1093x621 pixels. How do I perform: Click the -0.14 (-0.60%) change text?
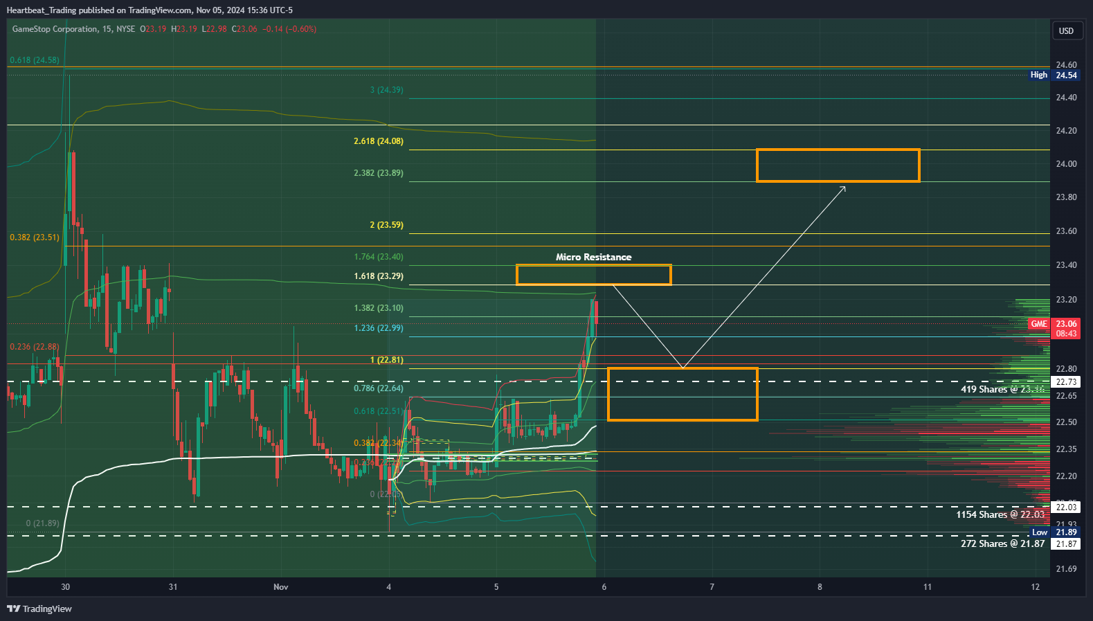click(289, 29)
